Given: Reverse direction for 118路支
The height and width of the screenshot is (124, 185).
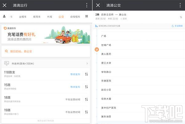Looking at the screenshot, I should pos(86,74).
